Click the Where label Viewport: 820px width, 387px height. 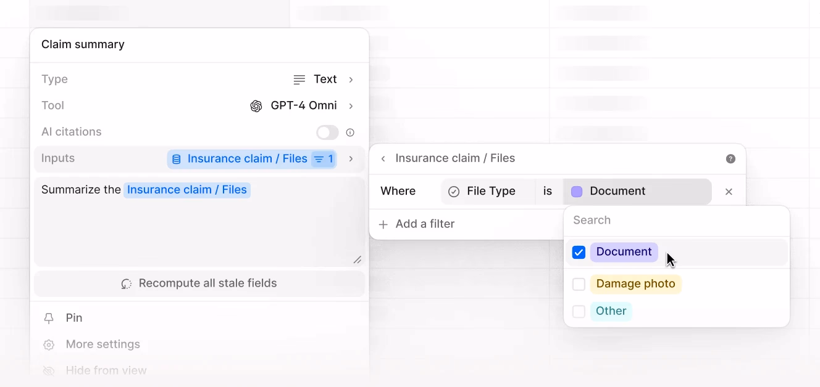click(x=398, y=192)
